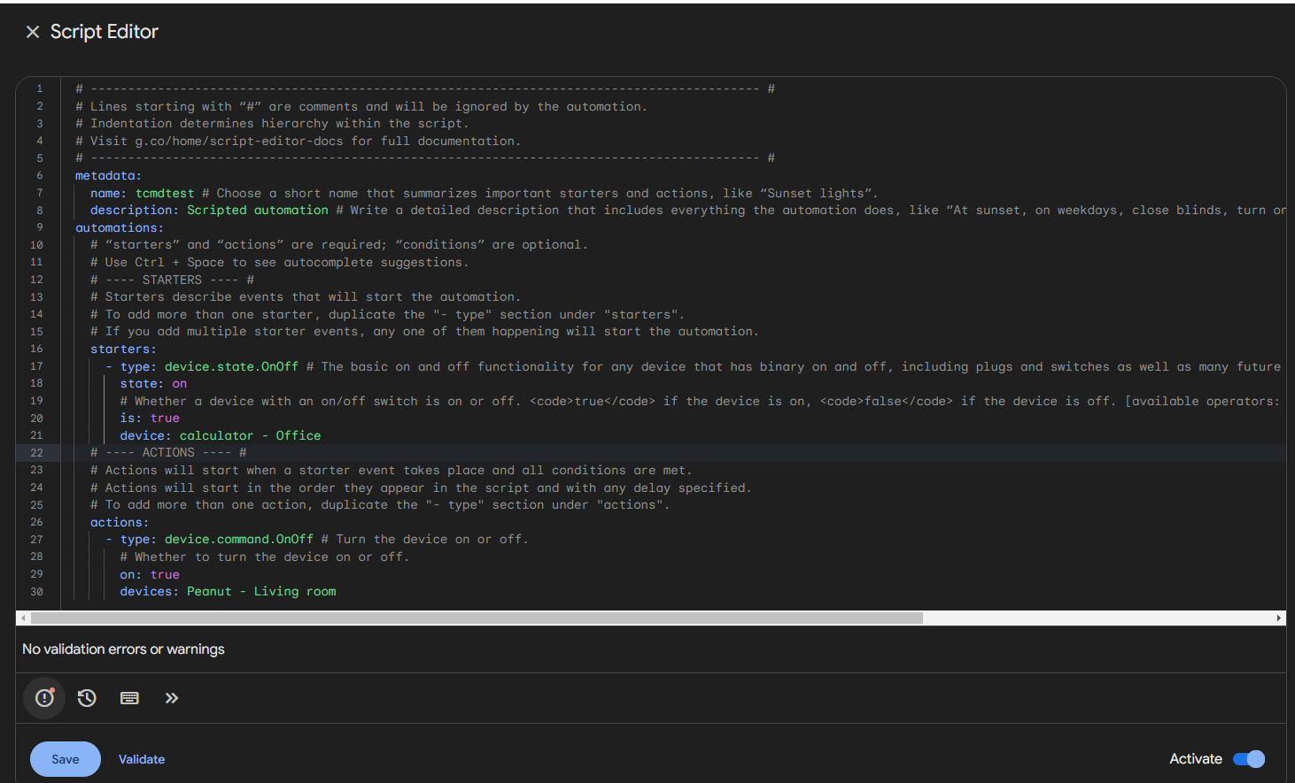Close the Script Editor with the X icon

[33, 32]
